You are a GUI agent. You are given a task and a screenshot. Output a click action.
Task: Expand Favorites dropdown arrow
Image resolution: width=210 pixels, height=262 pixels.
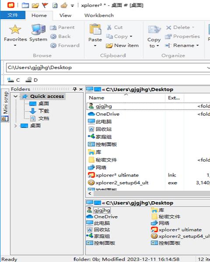pos(15,45)
